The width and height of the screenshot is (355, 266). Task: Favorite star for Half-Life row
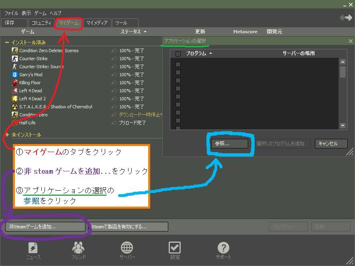114,123
